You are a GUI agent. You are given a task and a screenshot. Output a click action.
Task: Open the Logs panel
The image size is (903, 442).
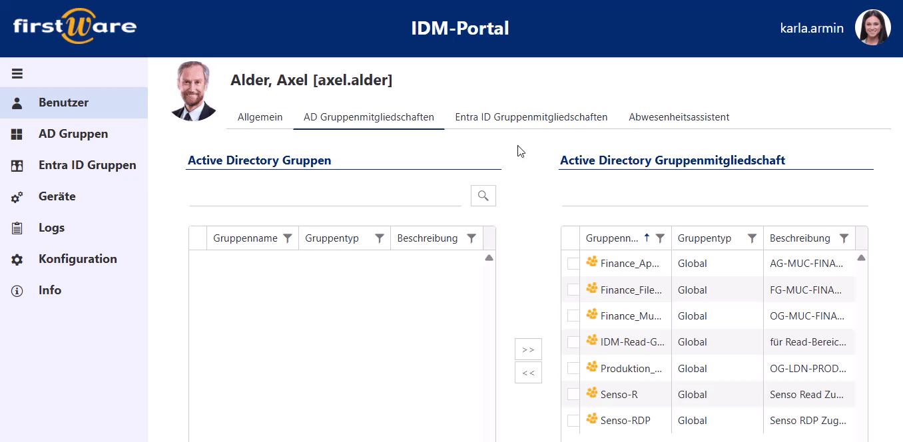point(17,227)
